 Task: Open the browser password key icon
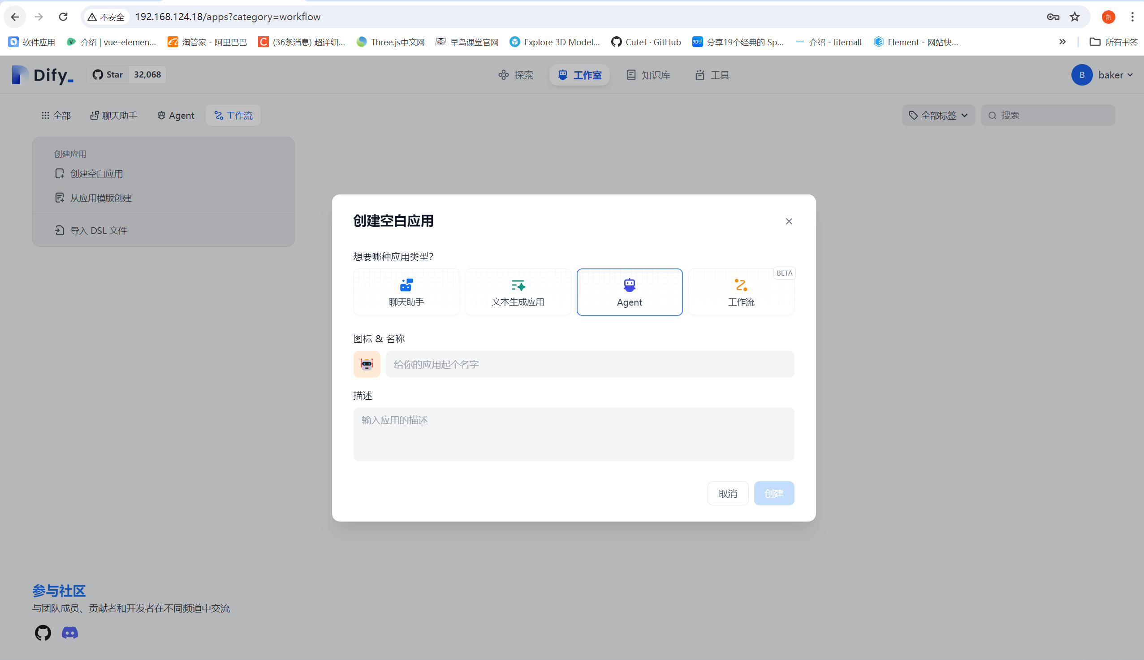coord(1053,17)
